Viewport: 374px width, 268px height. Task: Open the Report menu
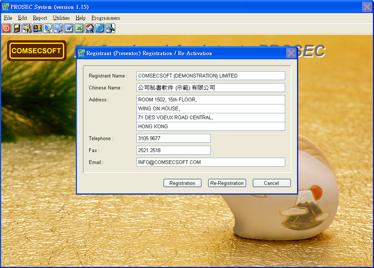click(x=40, y=18)
